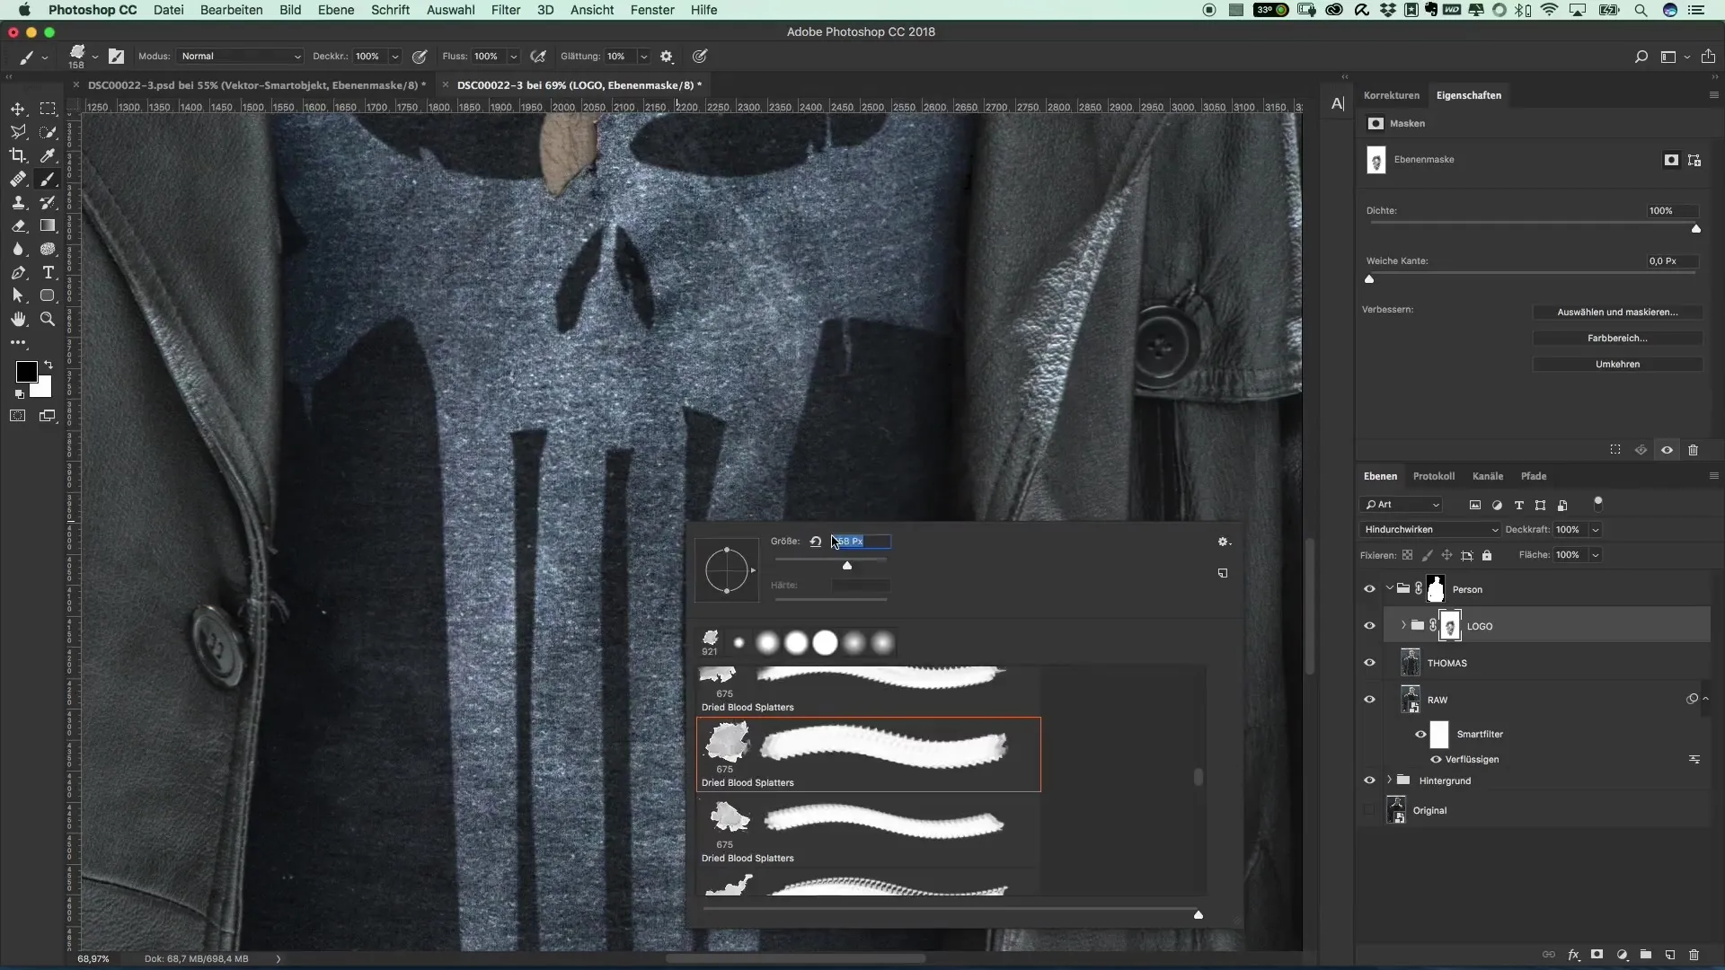Select the Eraser tool
1725x970 pixels.
tap(18, 225)
